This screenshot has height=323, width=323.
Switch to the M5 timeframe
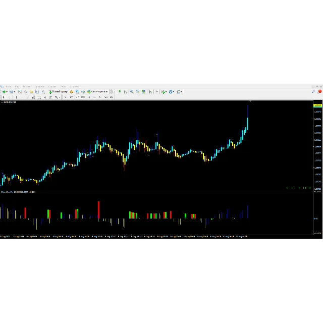71,97
